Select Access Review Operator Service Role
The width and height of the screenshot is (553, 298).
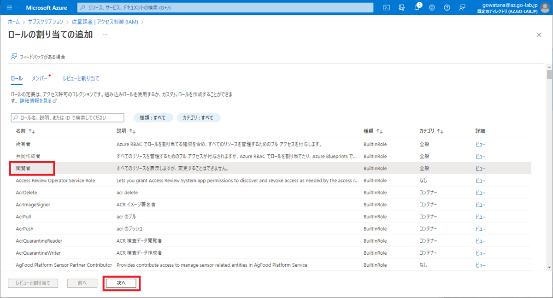271,180
